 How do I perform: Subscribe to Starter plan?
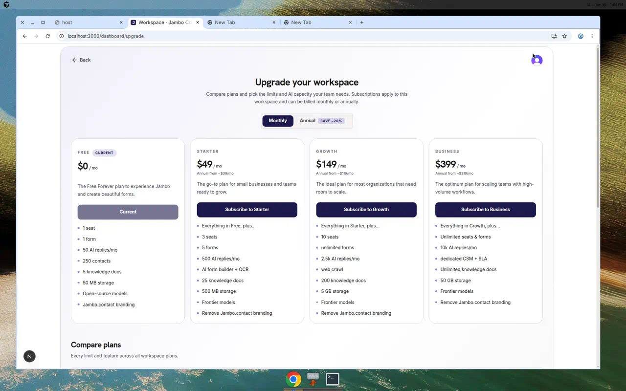[x=247, y=210]
